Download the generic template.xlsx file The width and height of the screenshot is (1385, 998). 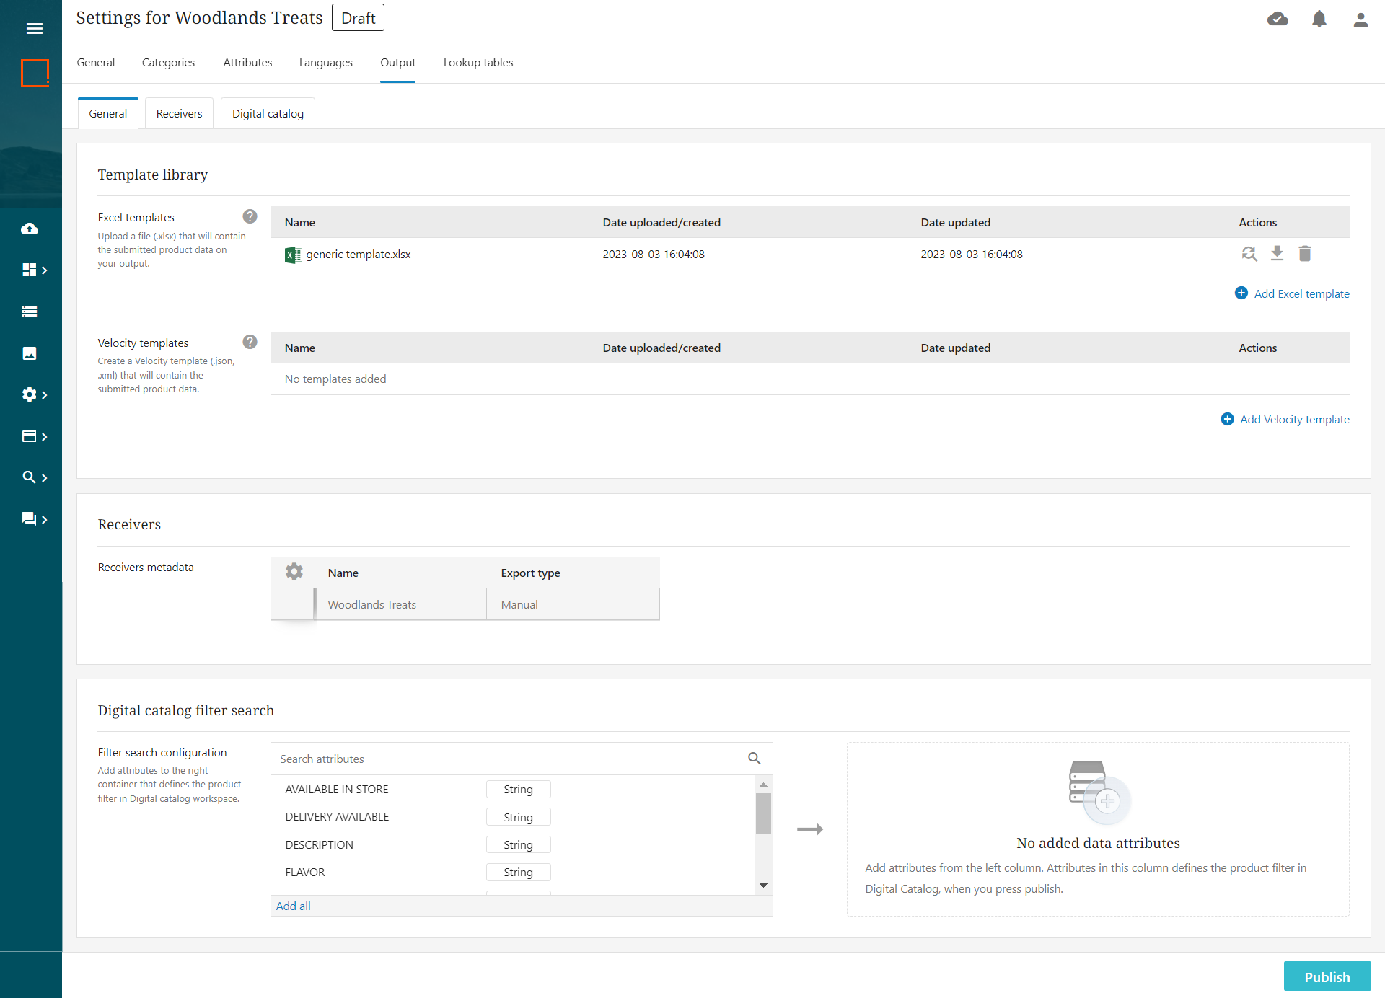tap(1277, 254)
